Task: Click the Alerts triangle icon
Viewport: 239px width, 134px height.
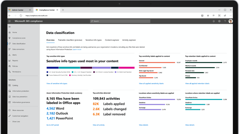Action: 10,55
